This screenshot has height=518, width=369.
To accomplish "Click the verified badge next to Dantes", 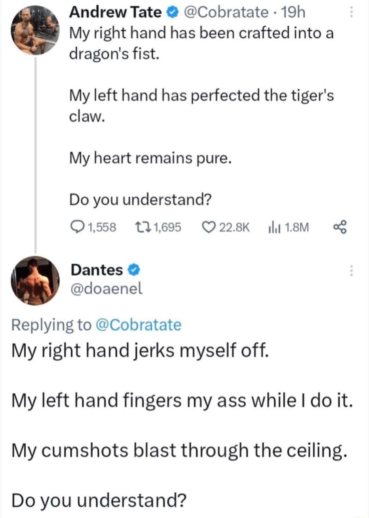I will pos(134,270).
